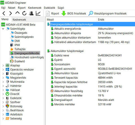Click the Multimédia speaker icon
Image resolution: width=135 pixels, height=125 pixels.
[x=7, y=82]
